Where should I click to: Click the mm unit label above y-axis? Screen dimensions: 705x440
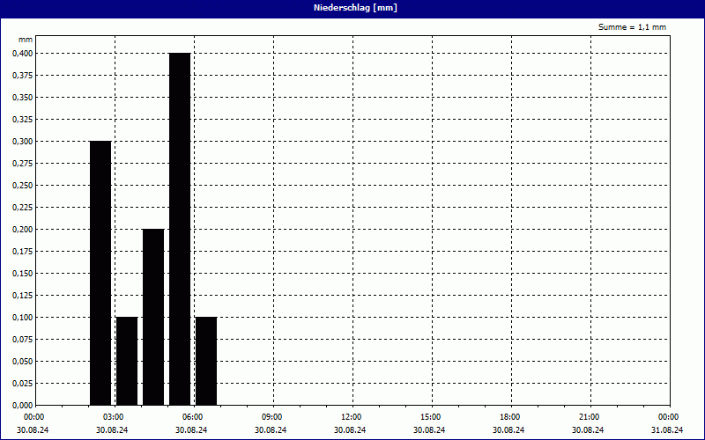26,40
